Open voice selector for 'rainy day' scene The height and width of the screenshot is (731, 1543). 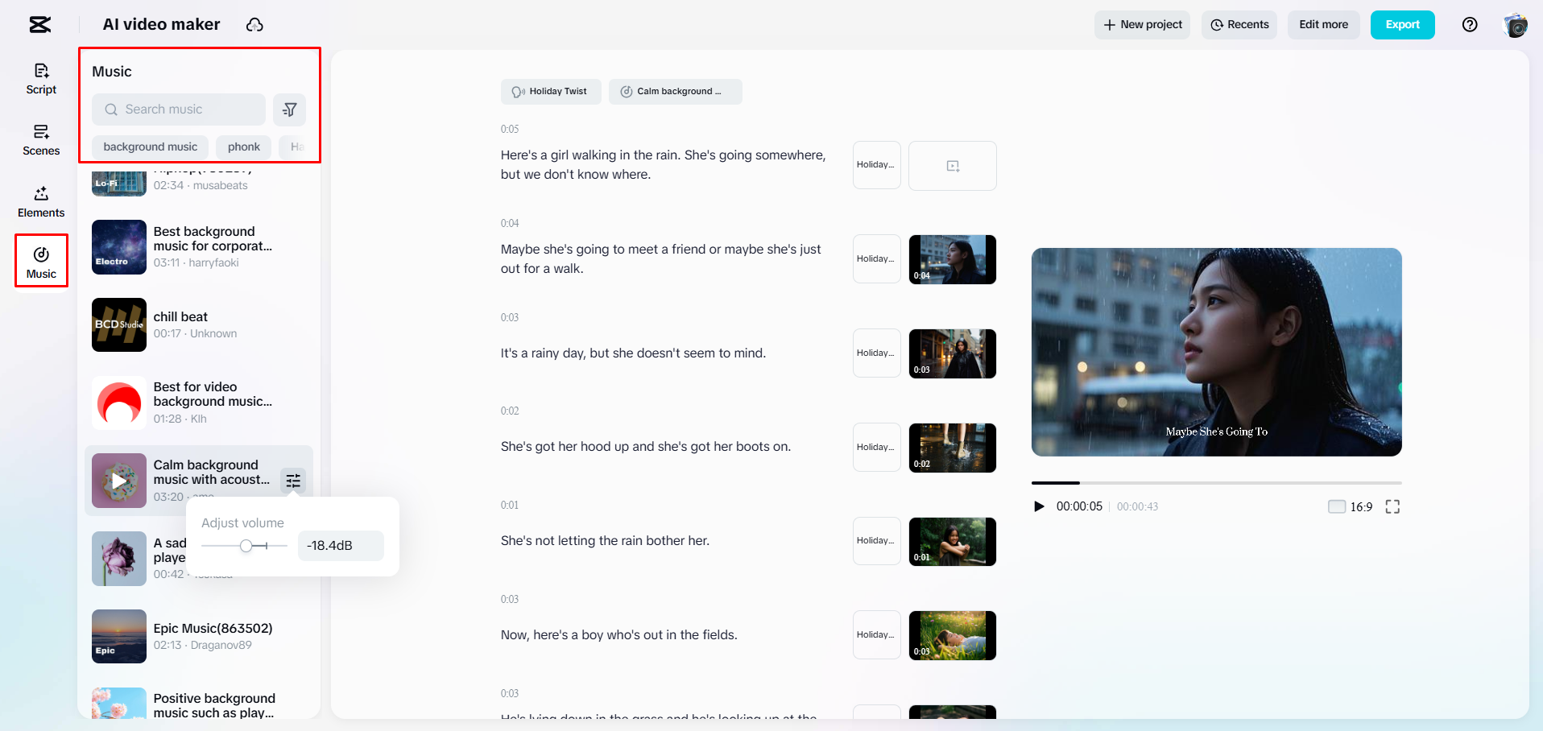(x=876, y=353)
